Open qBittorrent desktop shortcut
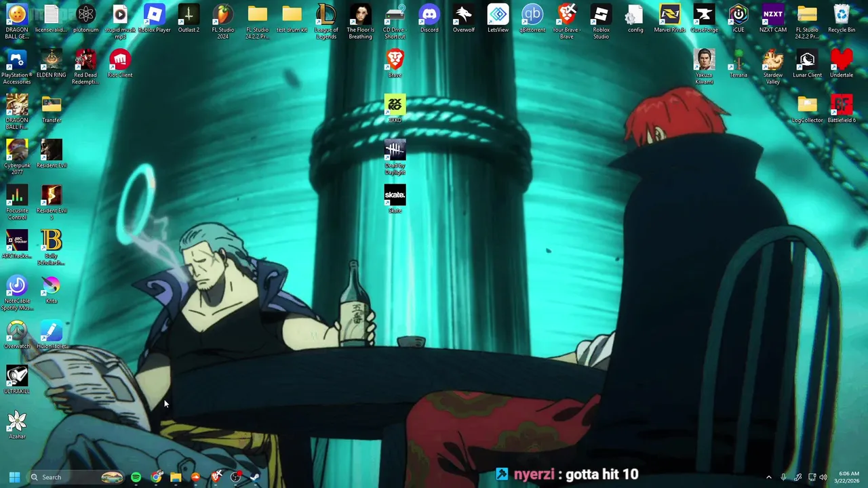Screen dimensions: 868x488 [x=532, y=19]
